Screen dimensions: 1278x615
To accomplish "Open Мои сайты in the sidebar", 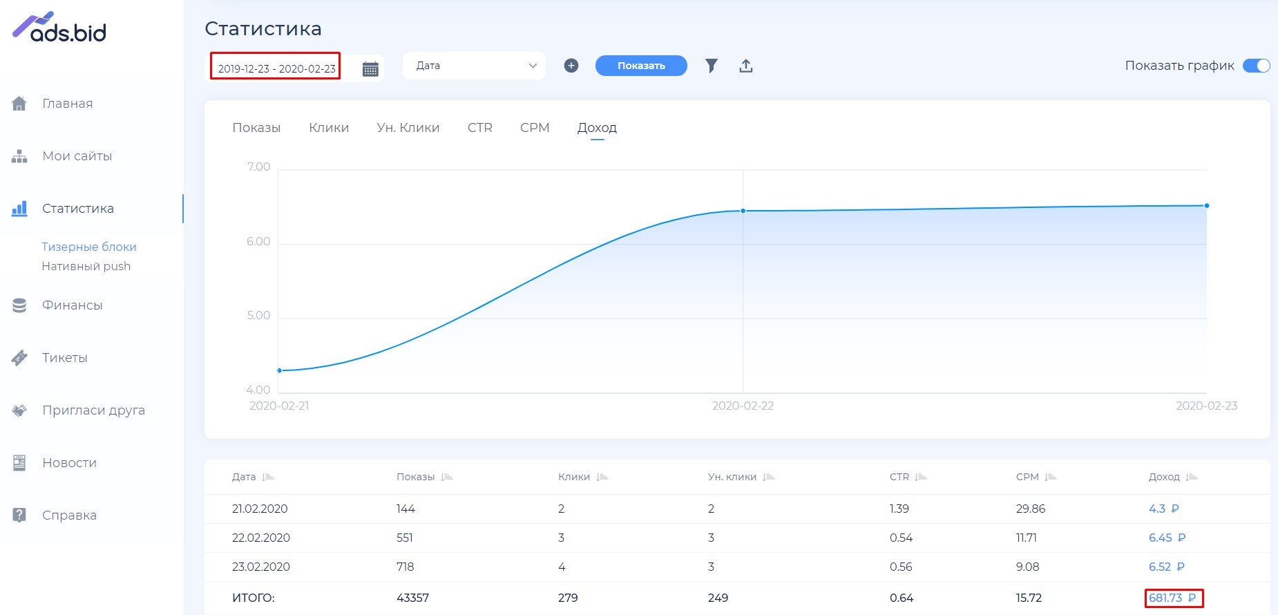I will coord(77,156).
